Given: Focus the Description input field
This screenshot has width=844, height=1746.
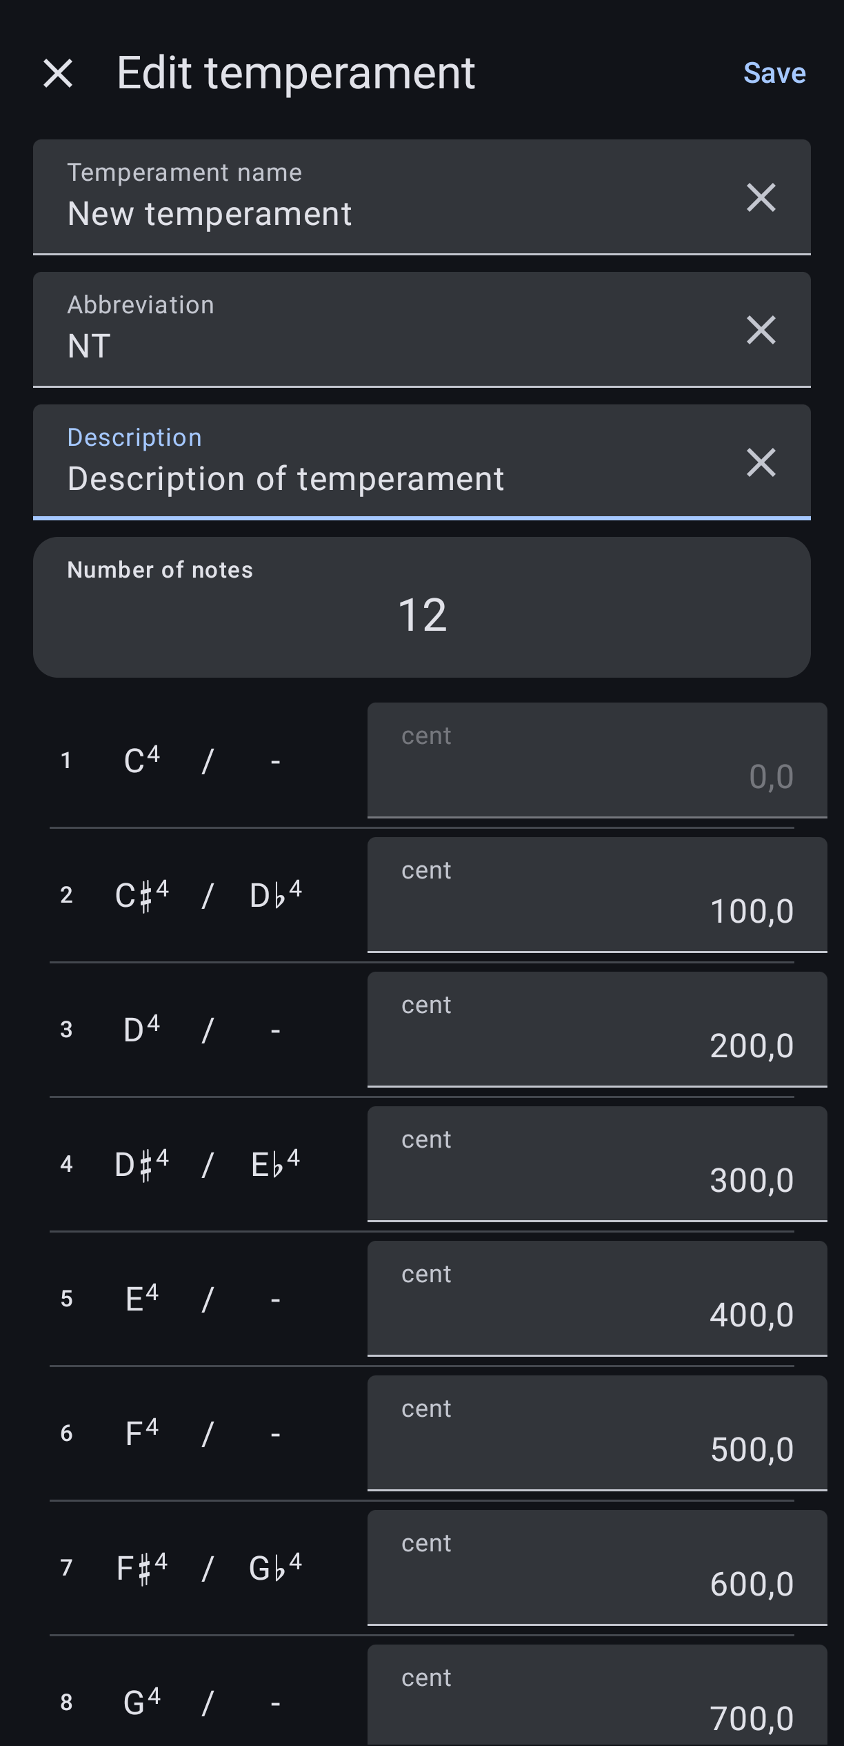Looking at the screenshot, I should point(386,478).
